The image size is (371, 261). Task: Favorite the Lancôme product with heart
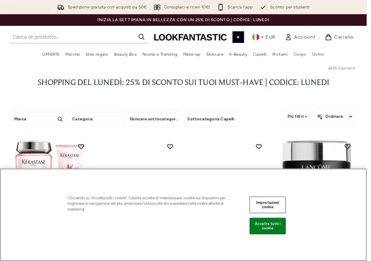click(x=347, y=147)
